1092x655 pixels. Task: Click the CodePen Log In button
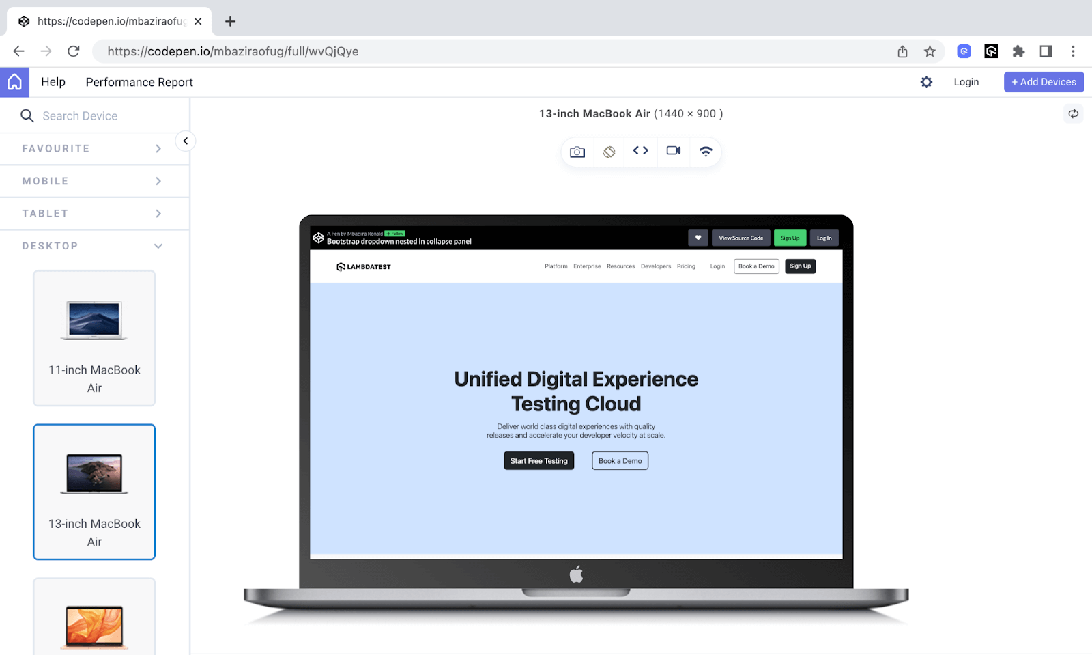point(824,238)
